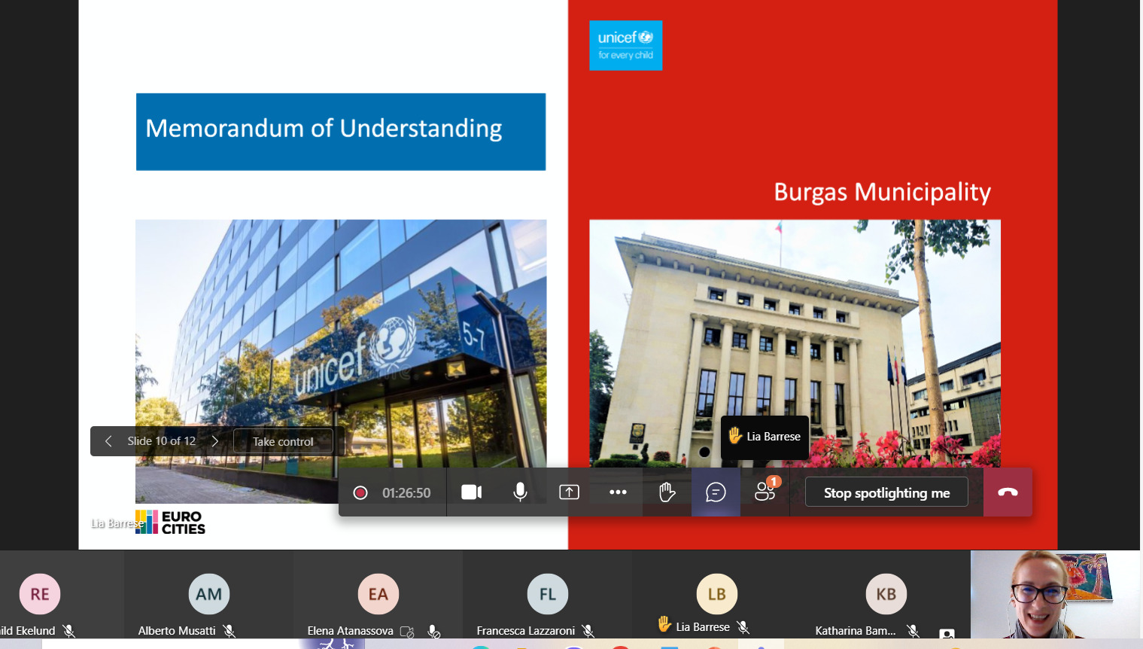Screen dimensions: 1143x649
Task: Click Katharina Bam...'s muted microphone icon
Action: click(913, 631)
